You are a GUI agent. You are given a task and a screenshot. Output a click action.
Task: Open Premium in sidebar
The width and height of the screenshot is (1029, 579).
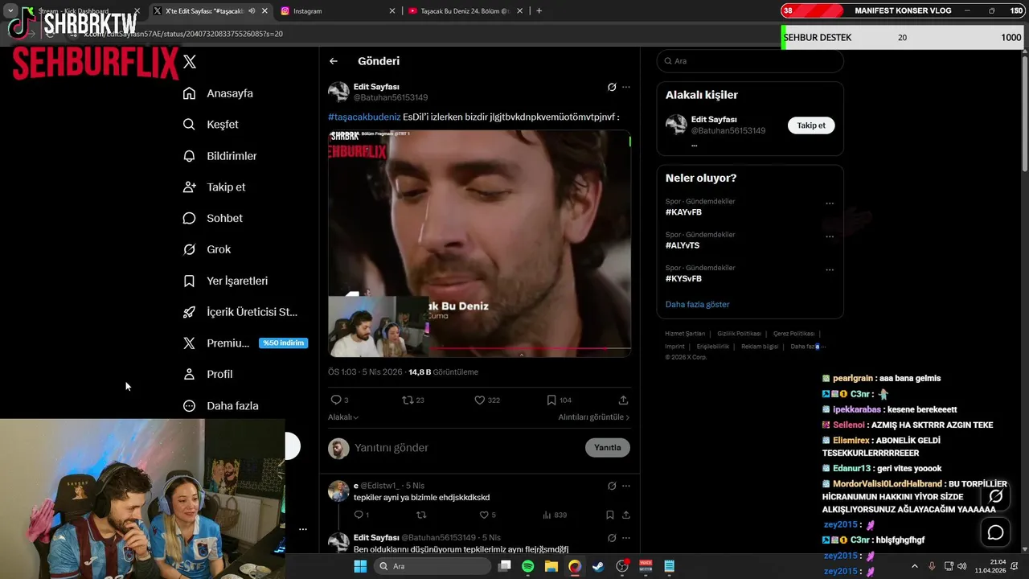pyautogui.click(x=244, y=343)
